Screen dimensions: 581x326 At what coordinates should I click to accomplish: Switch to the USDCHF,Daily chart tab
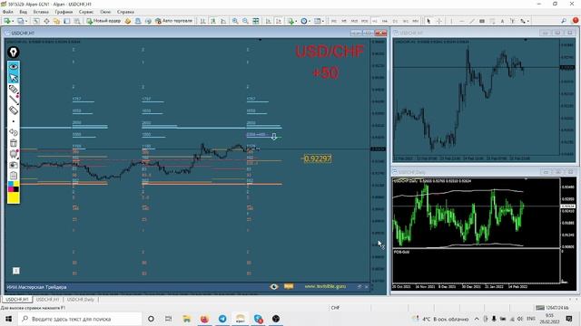point(81,300)
